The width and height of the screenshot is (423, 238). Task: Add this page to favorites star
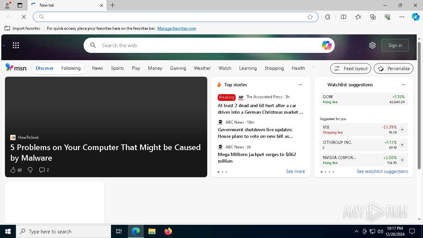[x=310, y=17]
